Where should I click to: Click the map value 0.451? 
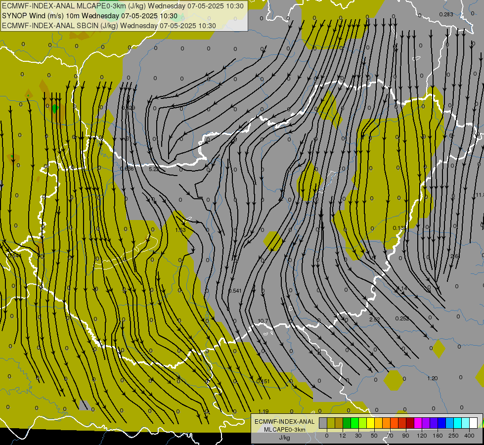263,381
